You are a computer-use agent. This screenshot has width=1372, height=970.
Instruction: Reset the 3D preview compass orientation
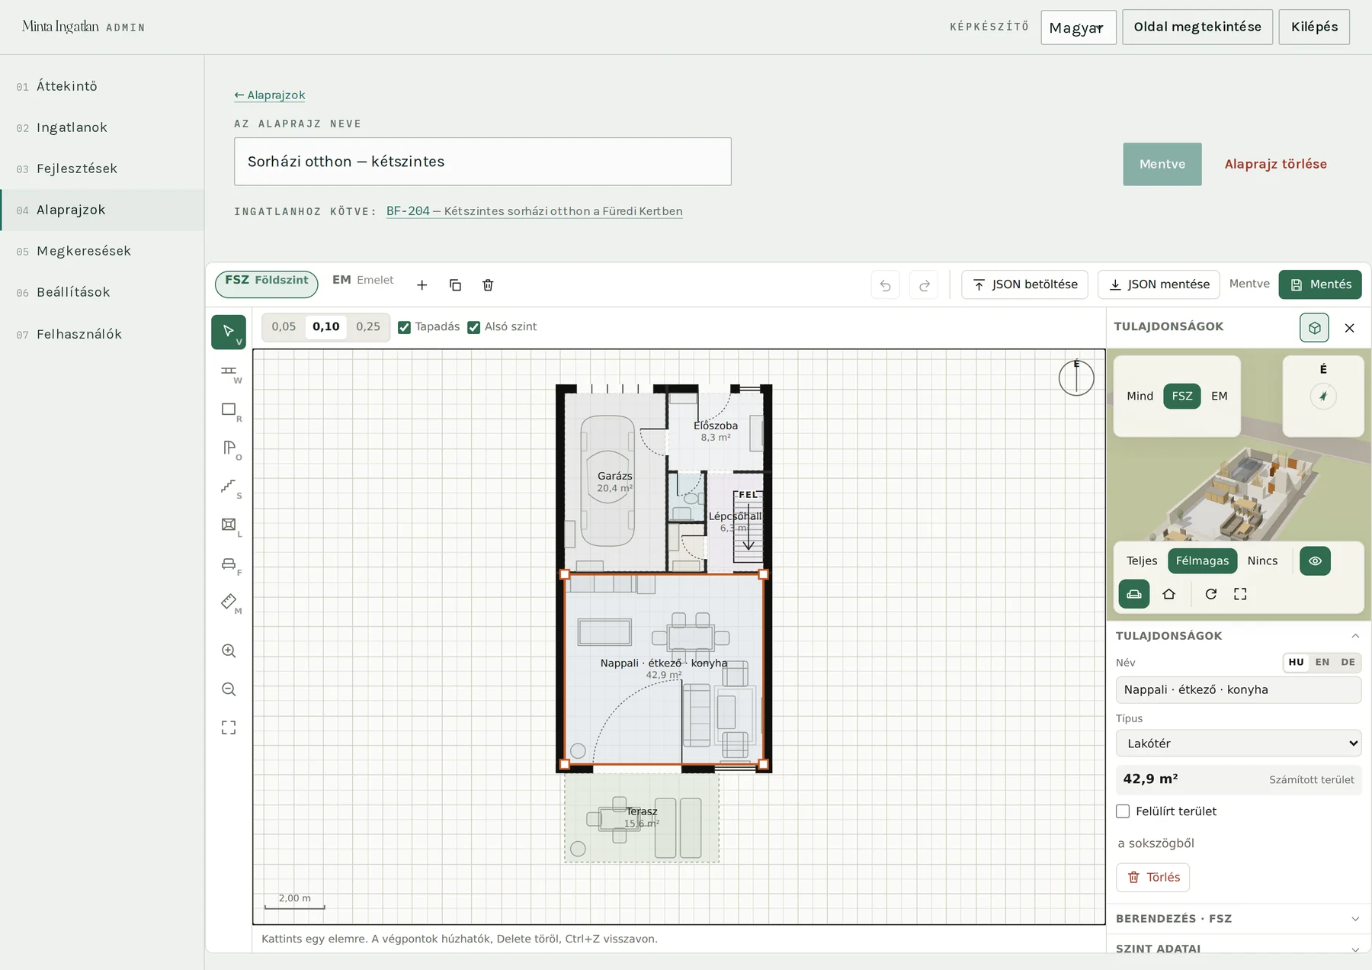pyautogui.click(x=1323, y=396)
